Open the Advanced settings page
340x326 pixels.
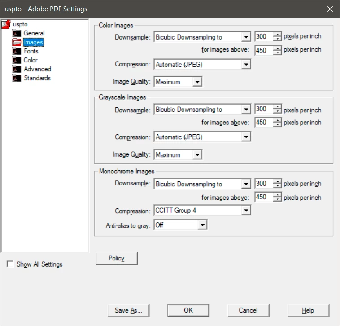[x=38, y=69]
